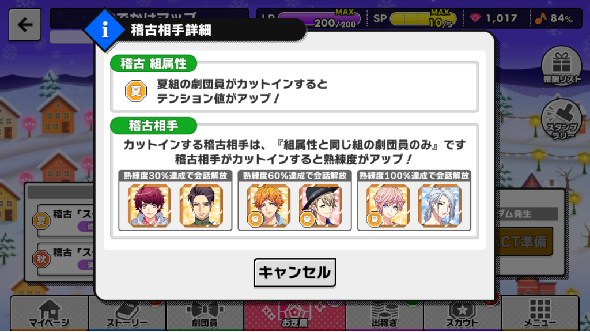The image size is (590, 332).
Task: Open the スカウト tab
Action: 462,314
